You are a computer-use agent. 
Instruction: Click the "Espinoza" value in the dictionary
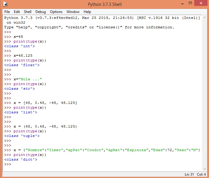click(137, 150)
